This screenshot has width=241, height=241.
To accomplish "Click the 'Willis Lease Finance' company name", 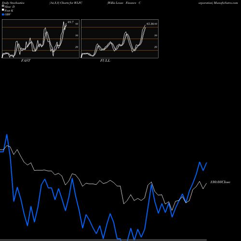I will (122, 3).
